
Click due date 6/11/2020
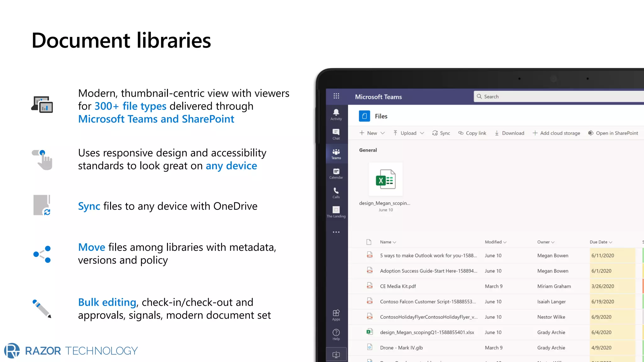(x=602, y=255)
